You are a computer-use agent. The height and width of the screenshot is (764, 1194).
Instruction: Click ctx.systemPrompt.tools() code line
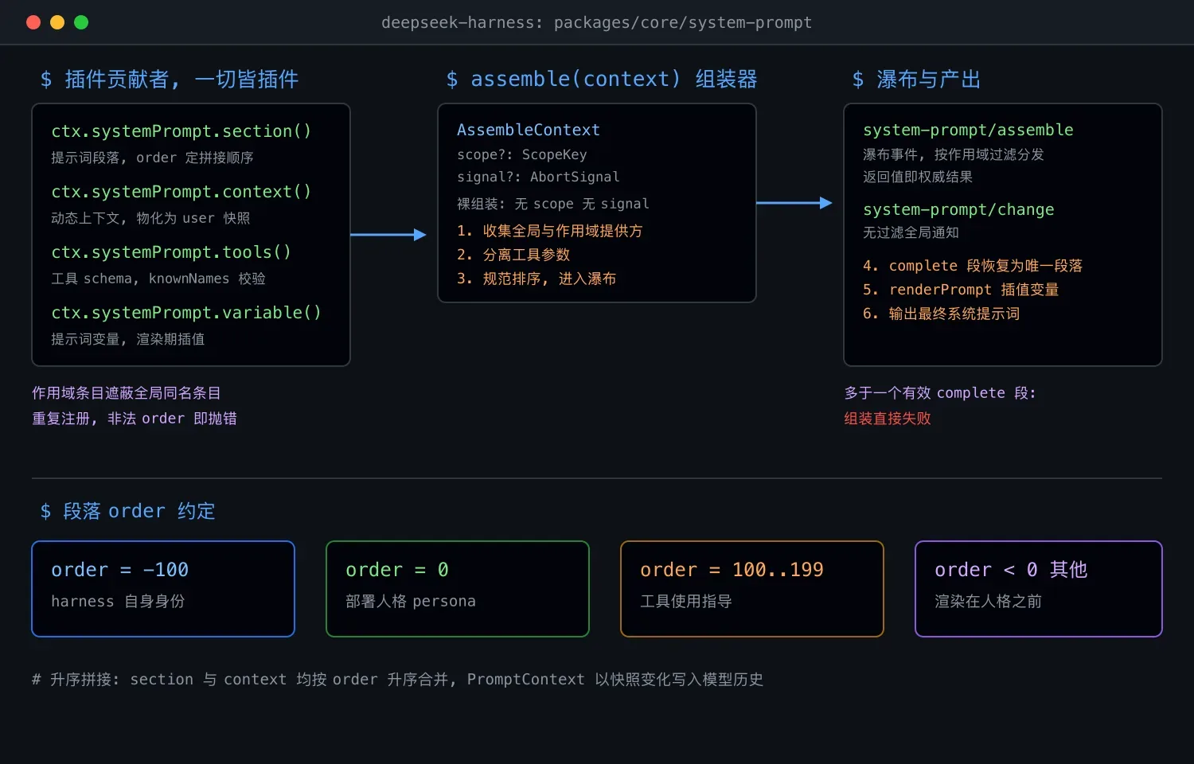point(171,251)
